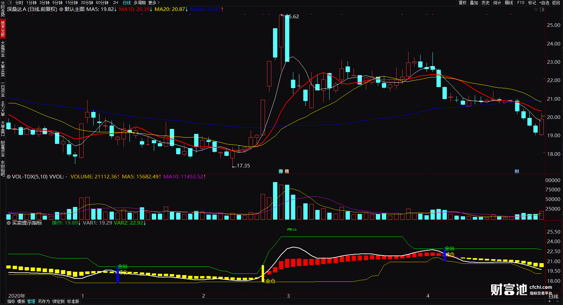
Task: Open the 东财贴吧 sidebar tab
Action: [3, 168]
